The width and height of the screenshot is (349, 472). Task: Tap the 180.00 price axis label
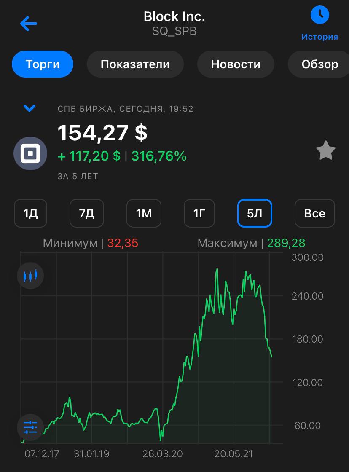click(x=307, y=339)
